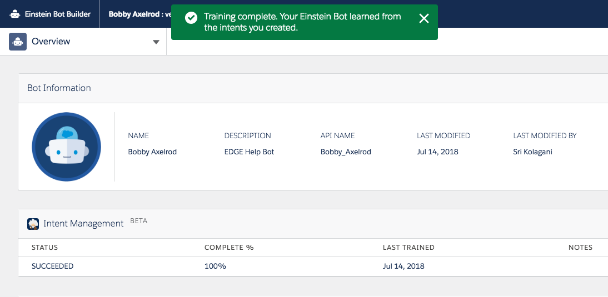Click the LAST TRAINED column header
This screenshot has height=297, width=608.
[x=408, y=248]
